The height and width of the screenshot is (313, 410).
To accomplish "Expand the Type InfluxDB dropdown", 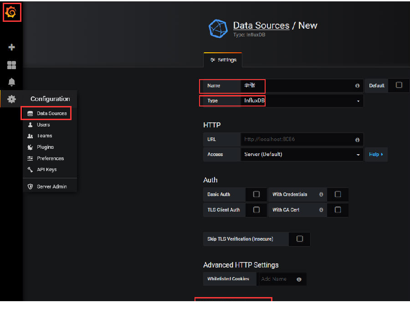I will pos(302,101).
